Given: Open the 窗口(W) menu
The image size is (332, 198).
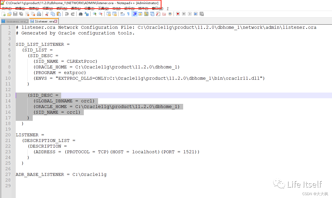Looking at the screenshot, I should [x=157, y=8].
